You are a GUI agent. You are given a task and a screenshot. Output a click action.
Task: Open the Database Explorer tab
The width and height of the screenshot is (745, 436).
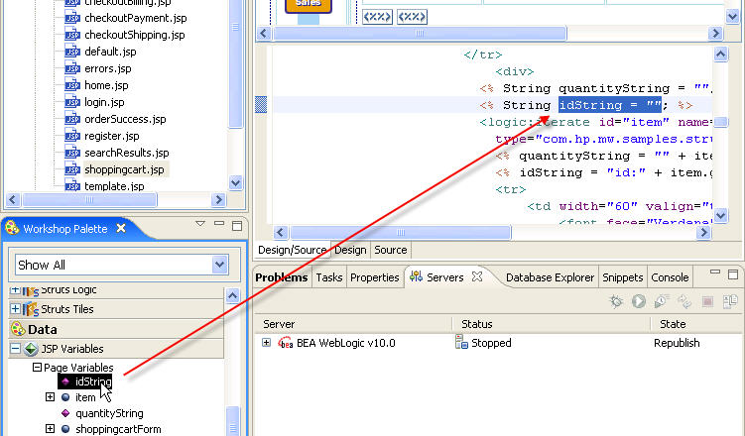click(x=550, y=277)
